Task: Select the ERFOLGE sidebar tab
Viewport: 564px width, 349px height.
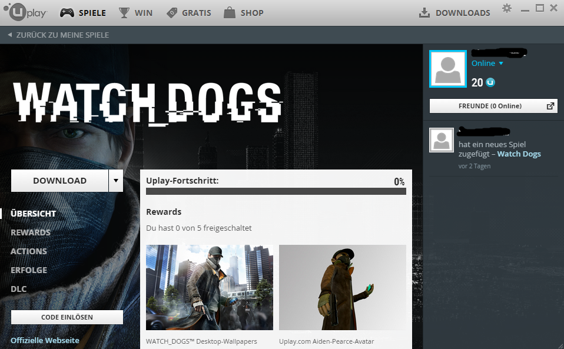Action: [29, 270]
